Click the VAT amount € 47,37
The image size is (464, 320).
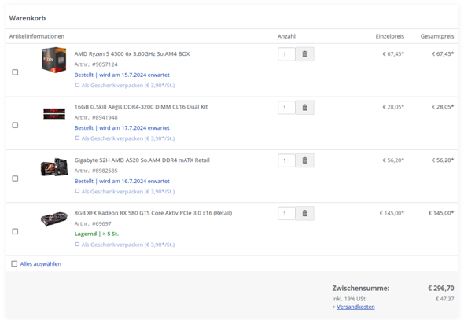pyautogui.click(x=444, y=299)
